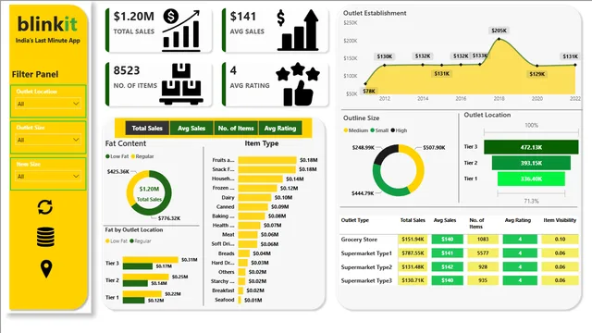Screen dimensions: 592x333
Task: Click the Low Fat legend in Fat by Outlet Location
Action: 117,240
